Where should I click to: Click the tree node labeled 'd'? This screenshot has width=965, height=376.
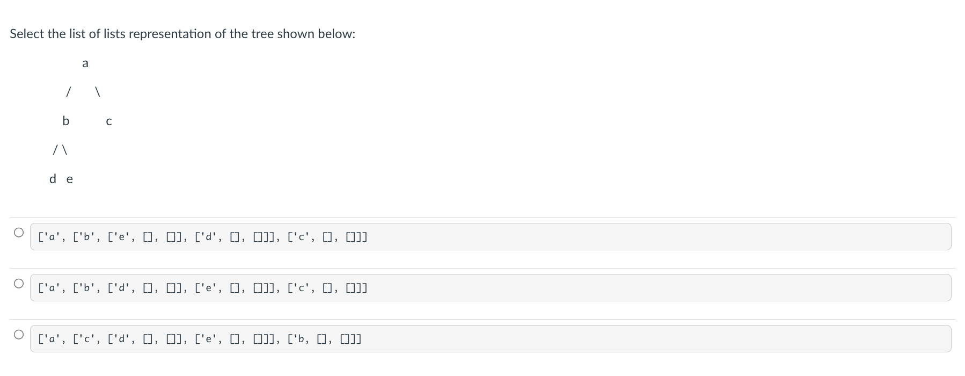coord(52,179)
